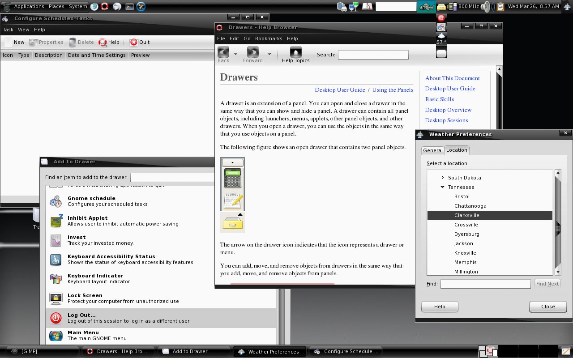
Task: Switch to Weather Preferences in the taskbar
Action: coord(269,351)
